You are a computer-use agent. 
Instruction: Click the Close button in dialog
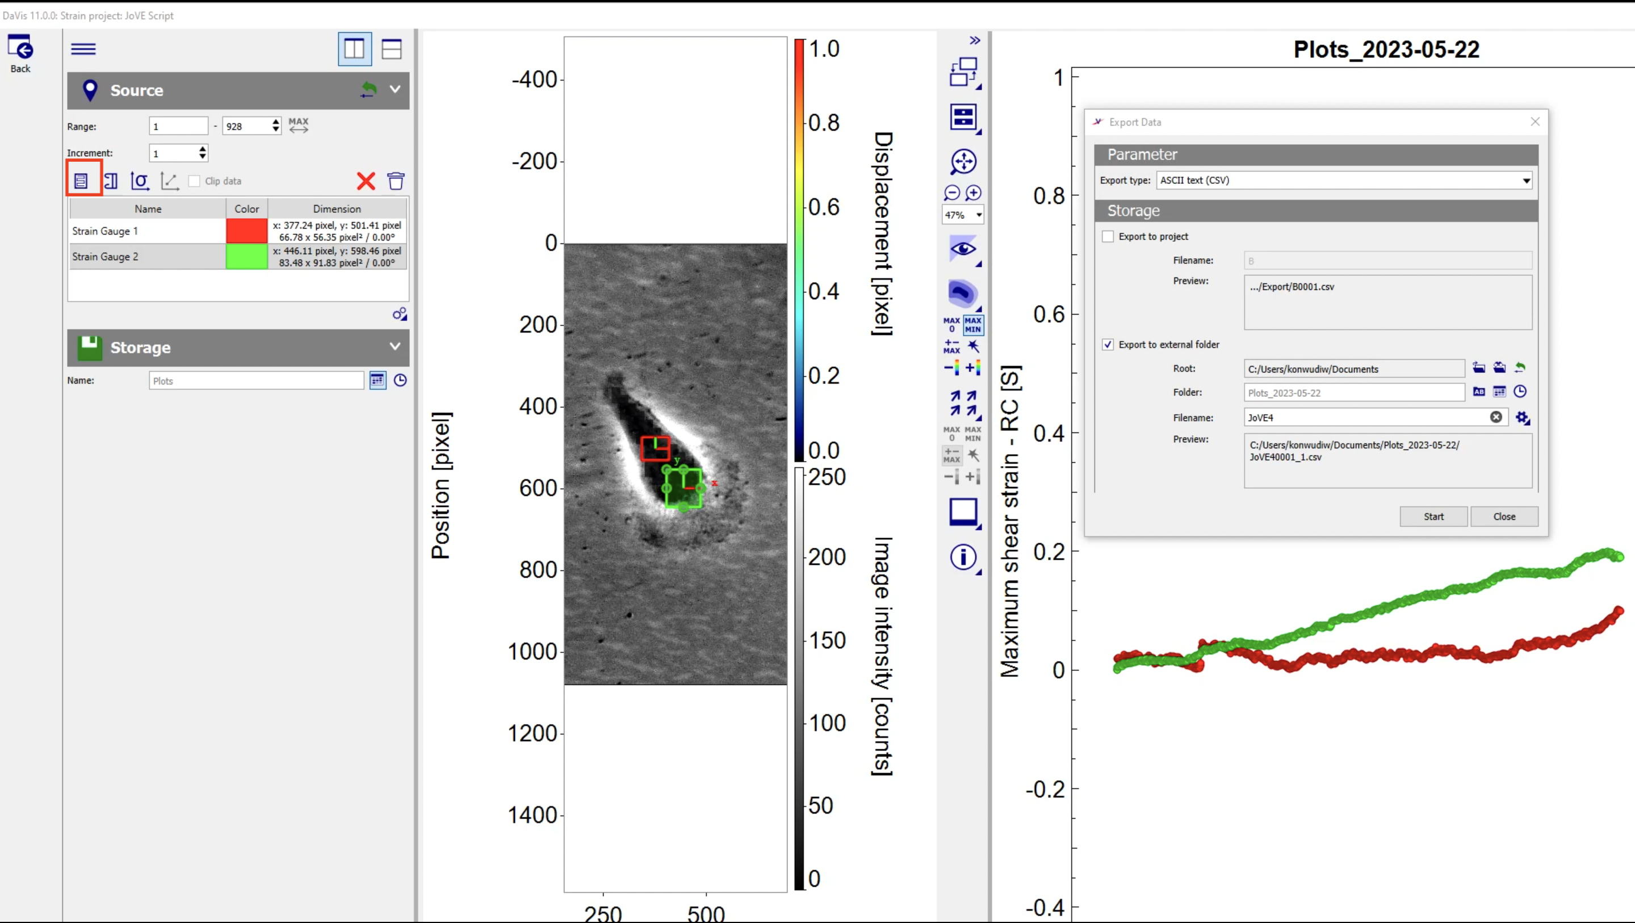click(x=1504, y=516)
